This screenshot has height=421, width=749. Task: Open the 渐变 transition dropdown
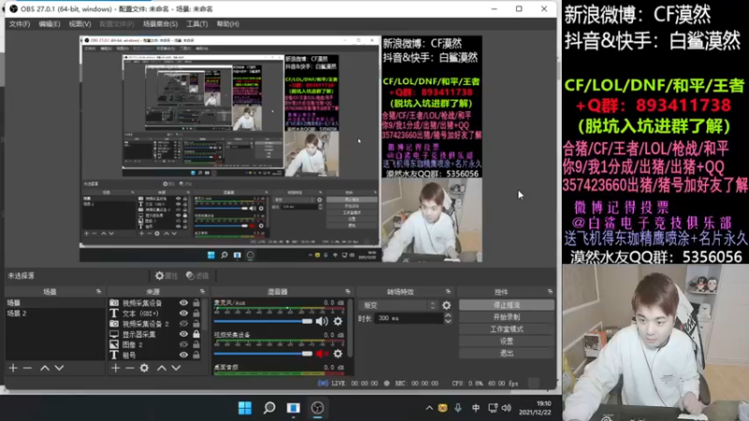coord(399,305)
